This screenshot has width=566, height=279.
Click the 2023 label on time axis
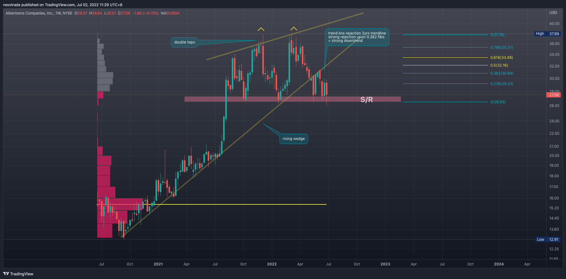[385, 264]
